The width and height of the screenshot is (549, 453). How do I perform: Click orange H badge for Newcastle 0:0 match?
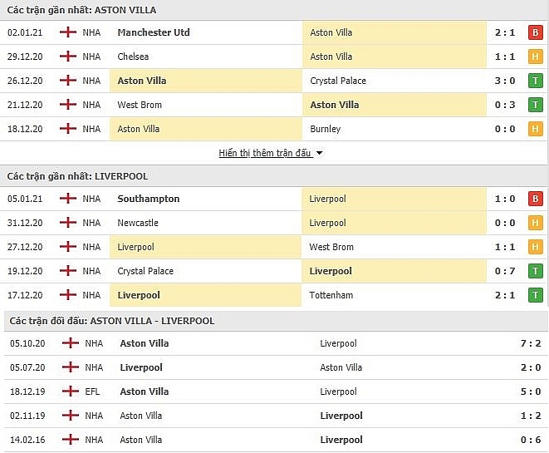pyautogui.click(x=535, y=223)
